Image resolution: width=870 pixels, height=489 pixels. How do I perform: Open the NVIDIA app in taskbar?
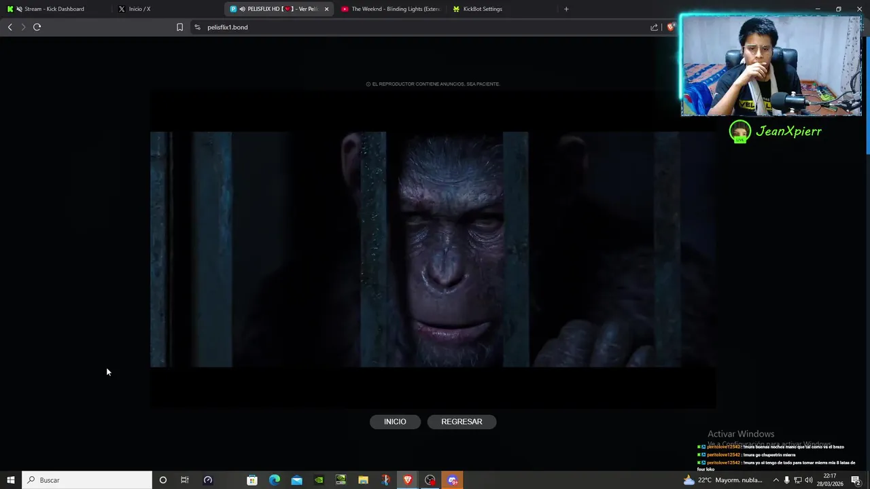point(319,480)
